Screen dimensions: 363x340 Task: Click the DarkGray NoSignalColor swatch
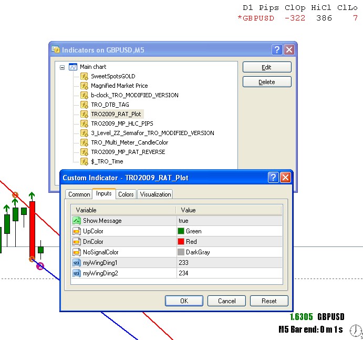coord(181,252)
